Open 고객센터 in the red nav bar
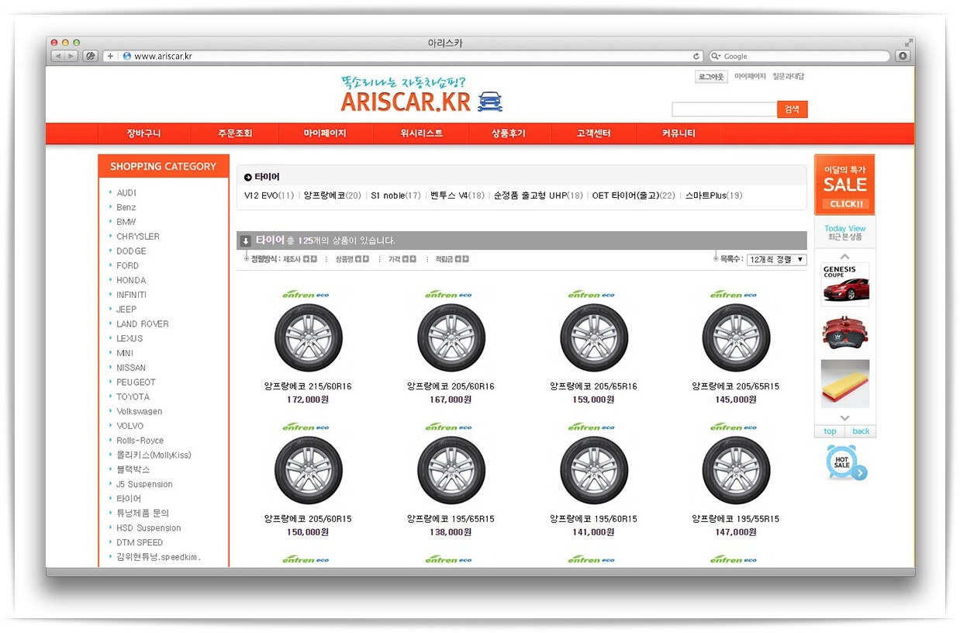Screen dimensions: 960x633 [594, 133]
